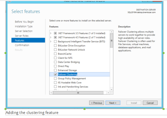Go to Installation Type step
167x118 pixels.
24,26
